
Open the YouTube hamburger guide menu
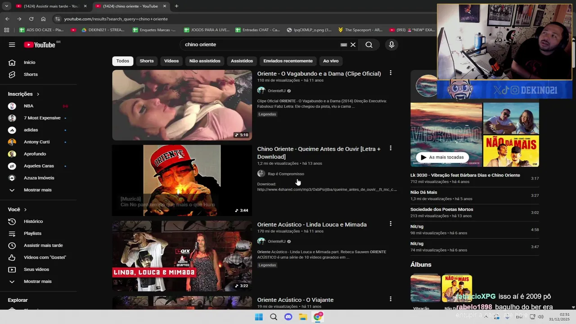(x=12, y=45)
